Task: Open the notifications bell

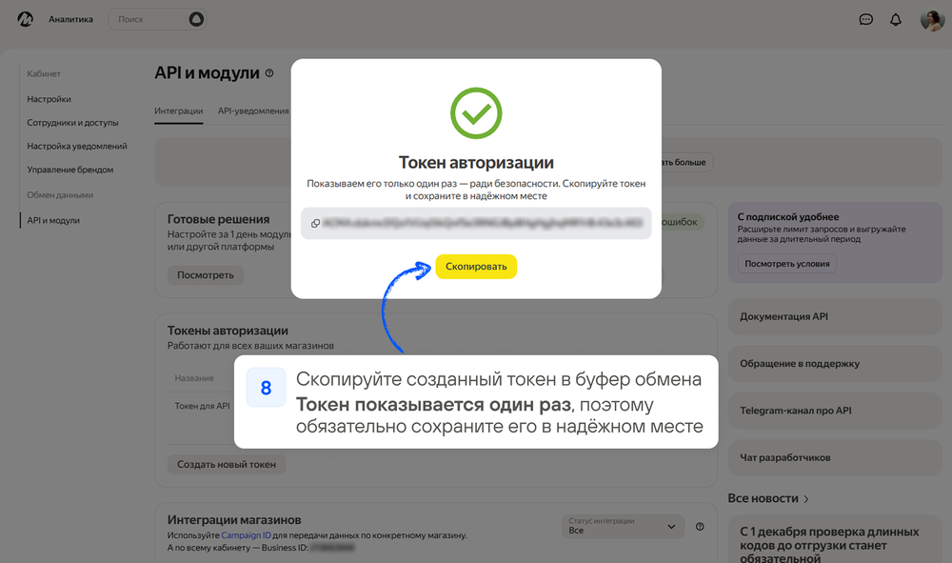Action: coord(896,19)
